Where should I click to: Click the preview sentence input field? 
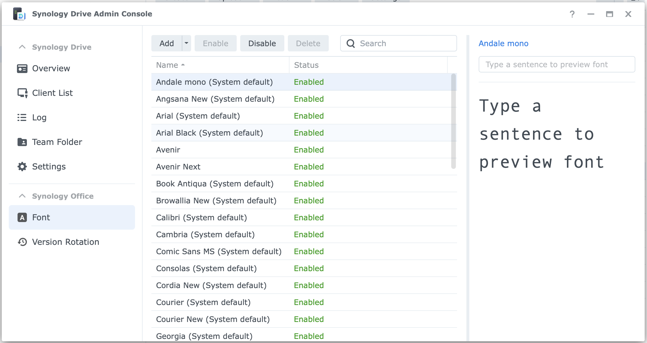(557, 64)
